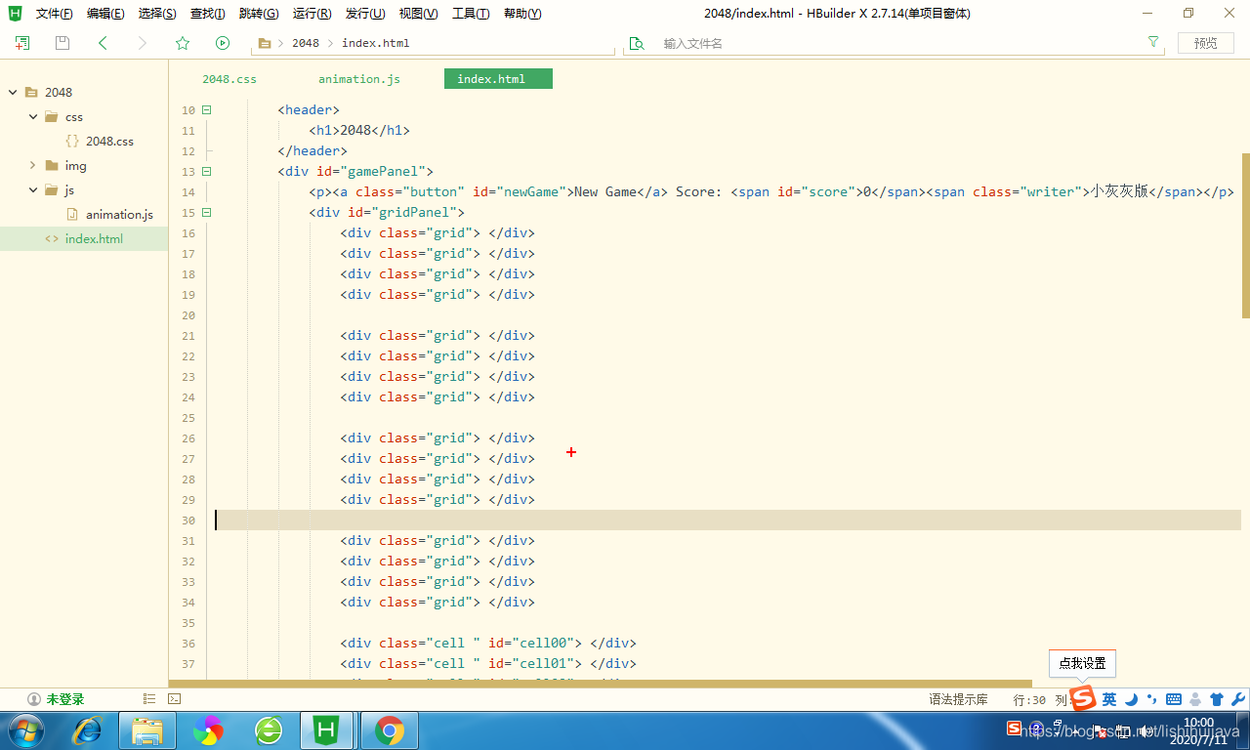Click the 点我设置 tooltip button
1250x750 pixels.
point(1082,663)
